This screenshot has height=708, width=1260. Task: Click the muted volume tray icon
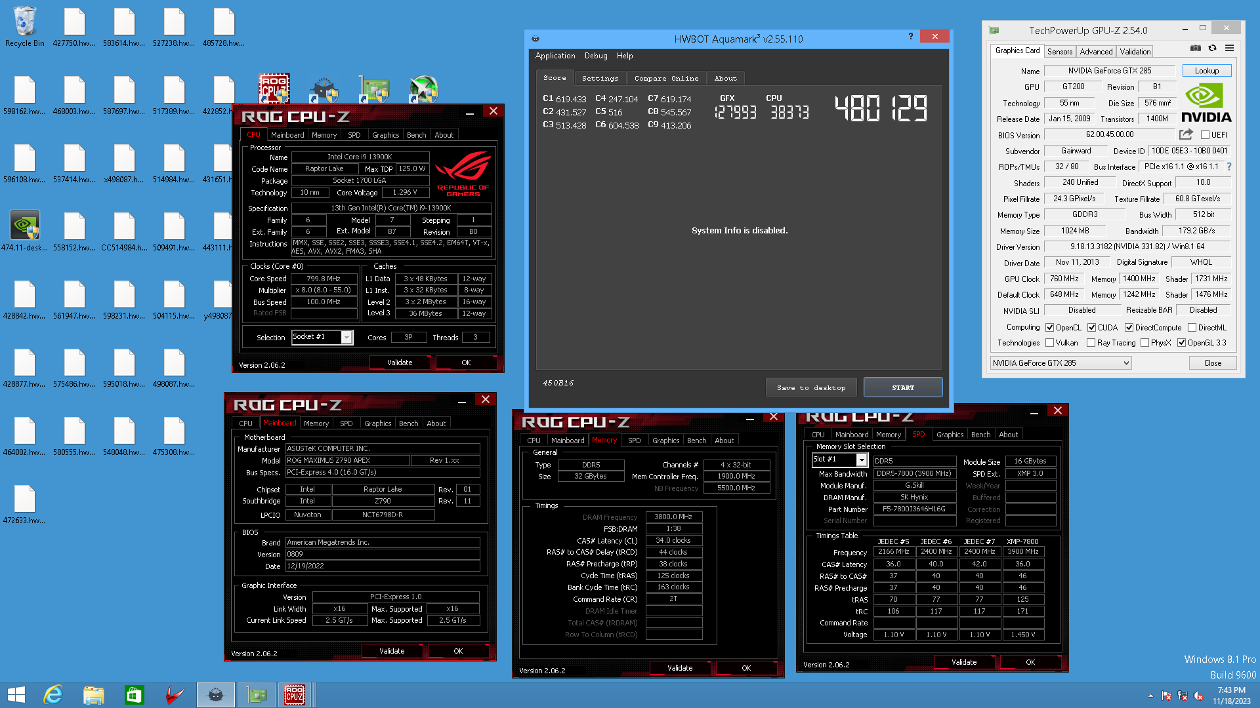[1198, 696]
